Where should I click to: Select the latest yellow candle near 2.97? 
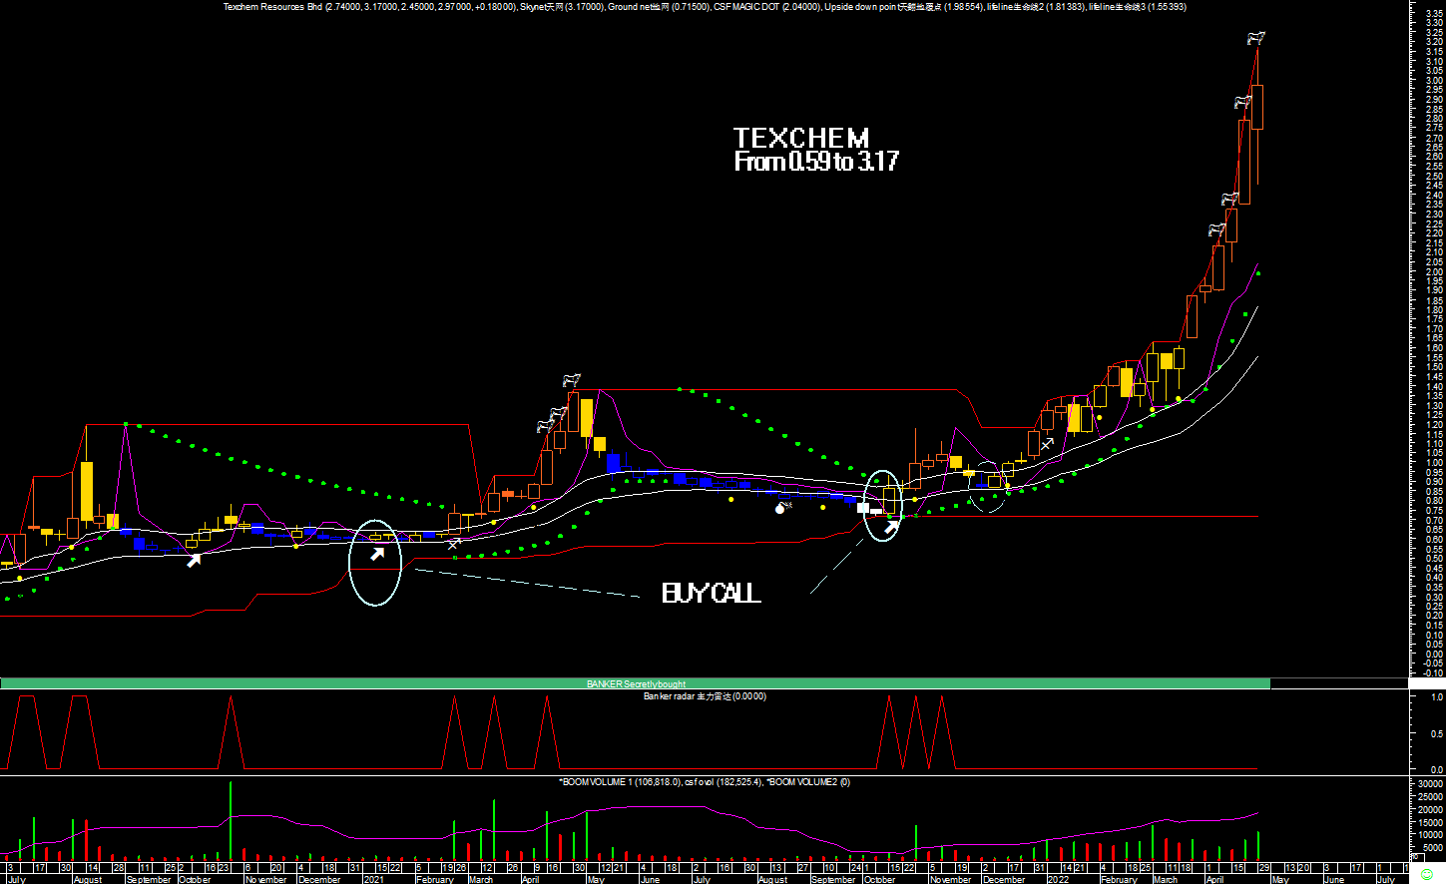tap(1256, 107)
